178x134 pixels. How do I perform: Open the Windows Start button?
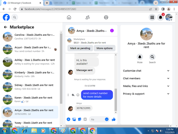[5, 131]
